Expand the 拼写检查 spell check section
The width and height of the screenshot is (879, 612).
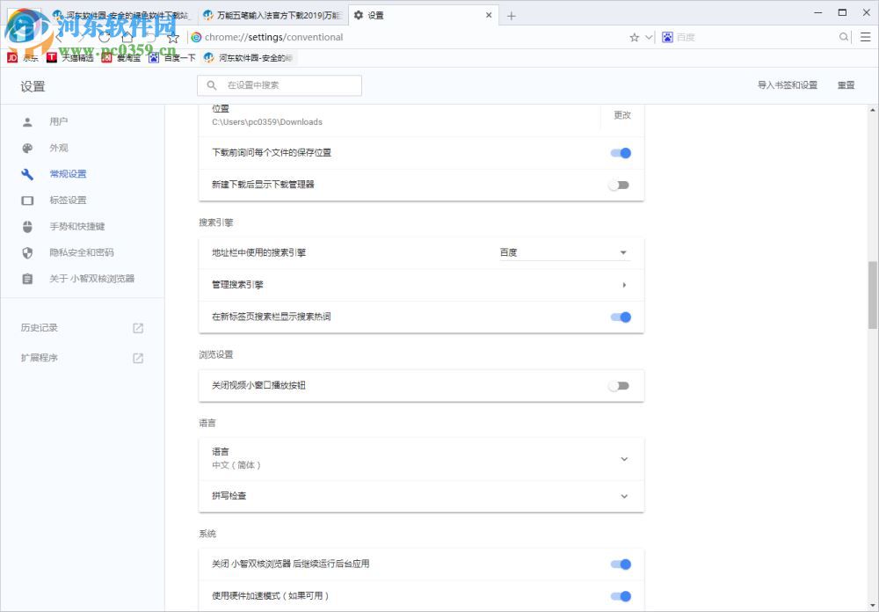point(624,496)
